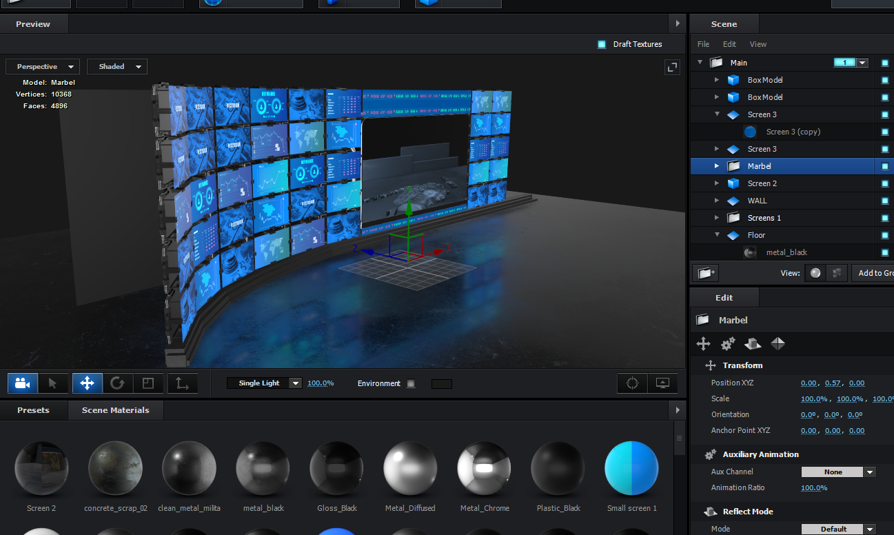Switch scene view to model cubes mode
The image size is (894, 535).
tap(836, 273)
